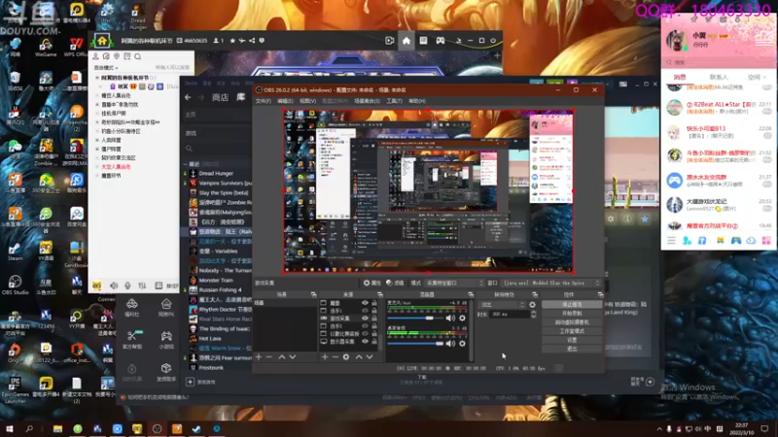Open gamepad icon in YY window toolbar
The width and height of the screenshot is (778, 437).
(441, 41)
